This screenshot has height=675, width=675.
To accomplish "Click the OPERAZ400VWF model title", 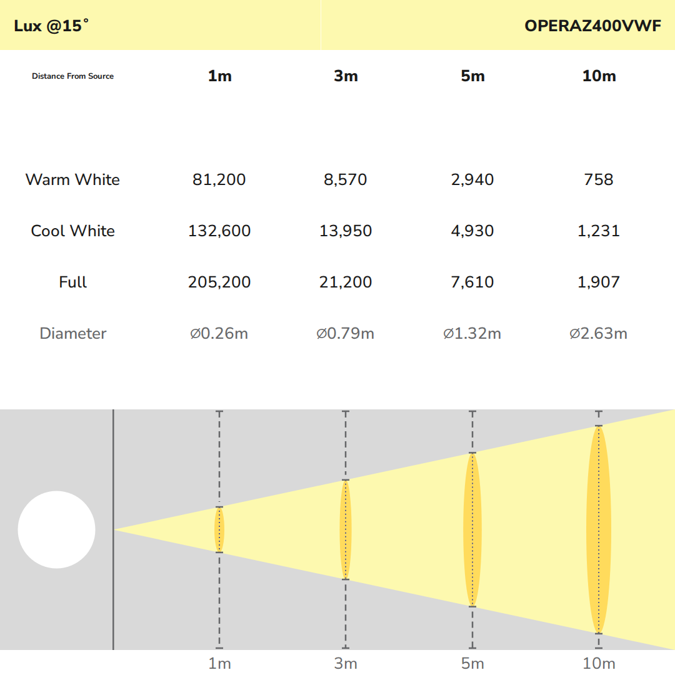I will point(592,26).
